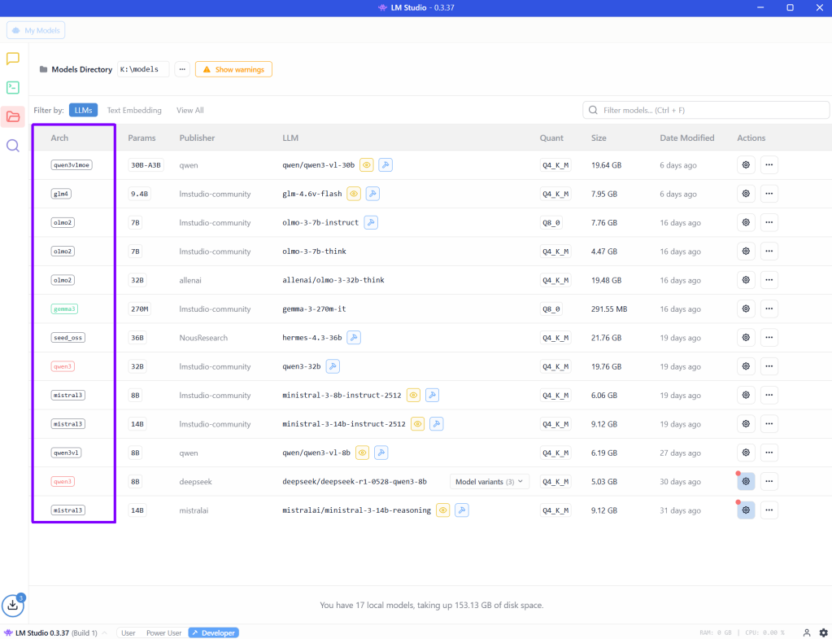Viewport: 832px width, 639px height.
Task: Click the tool-use wrench icon on hermes-4.3-36b
Action: pyautogui.click(x=354, y=338)
